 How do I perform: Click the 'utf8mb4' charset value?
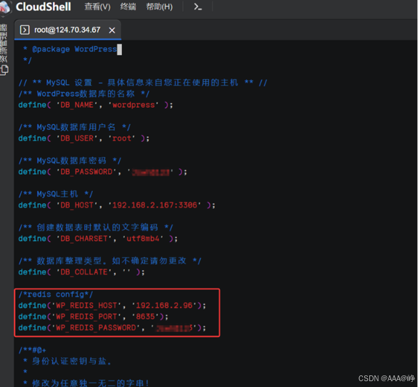(x=143, y=238)
